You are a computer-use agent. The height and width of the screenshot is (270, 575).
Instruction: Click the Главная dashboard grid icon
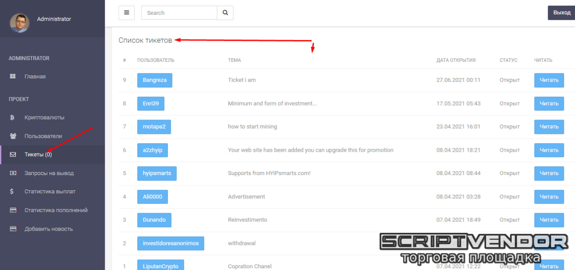13,77
